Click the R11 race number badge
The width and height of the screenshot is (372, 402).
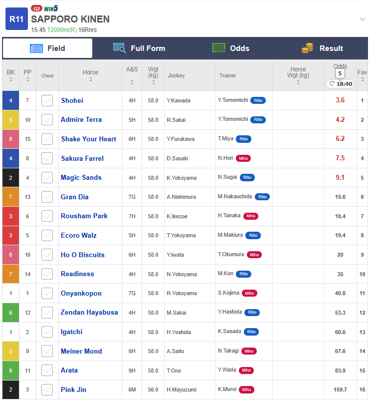pyautogui.click(x=16, y=18)
